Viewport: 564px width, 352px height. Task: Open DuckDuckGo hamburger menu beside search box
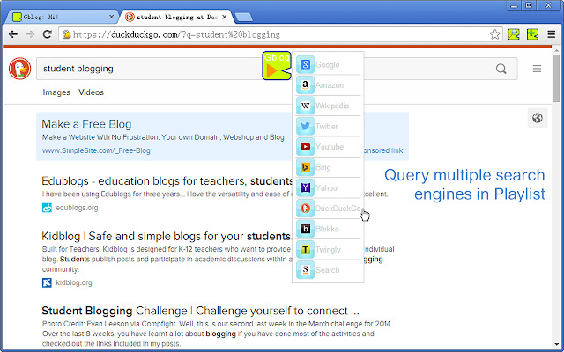coord(537,69)
